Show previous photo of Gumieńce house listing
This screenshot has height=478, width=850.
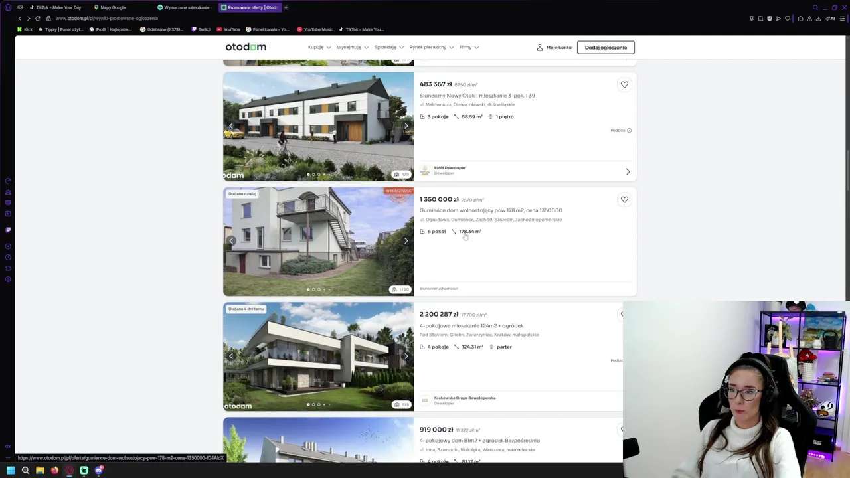(x=231, y=241)
